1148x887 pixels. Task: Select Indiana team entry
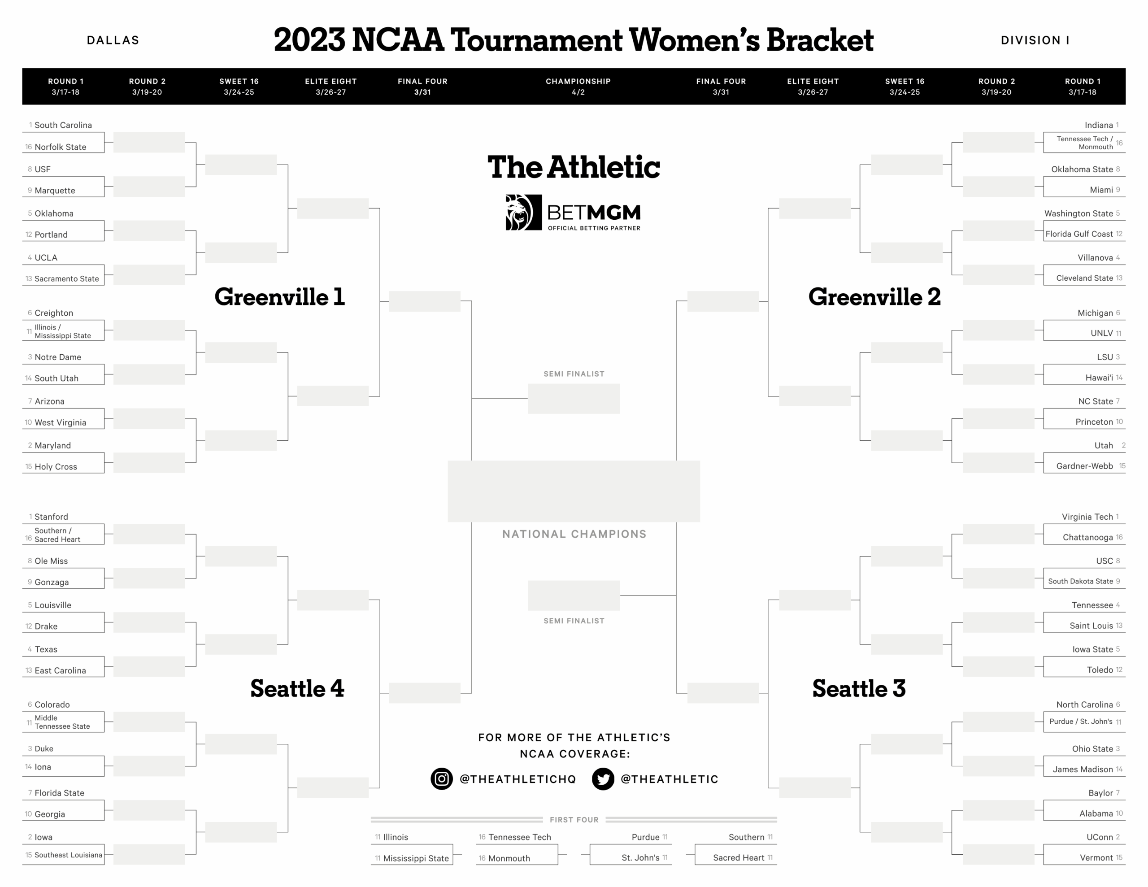coord(1098,125)
